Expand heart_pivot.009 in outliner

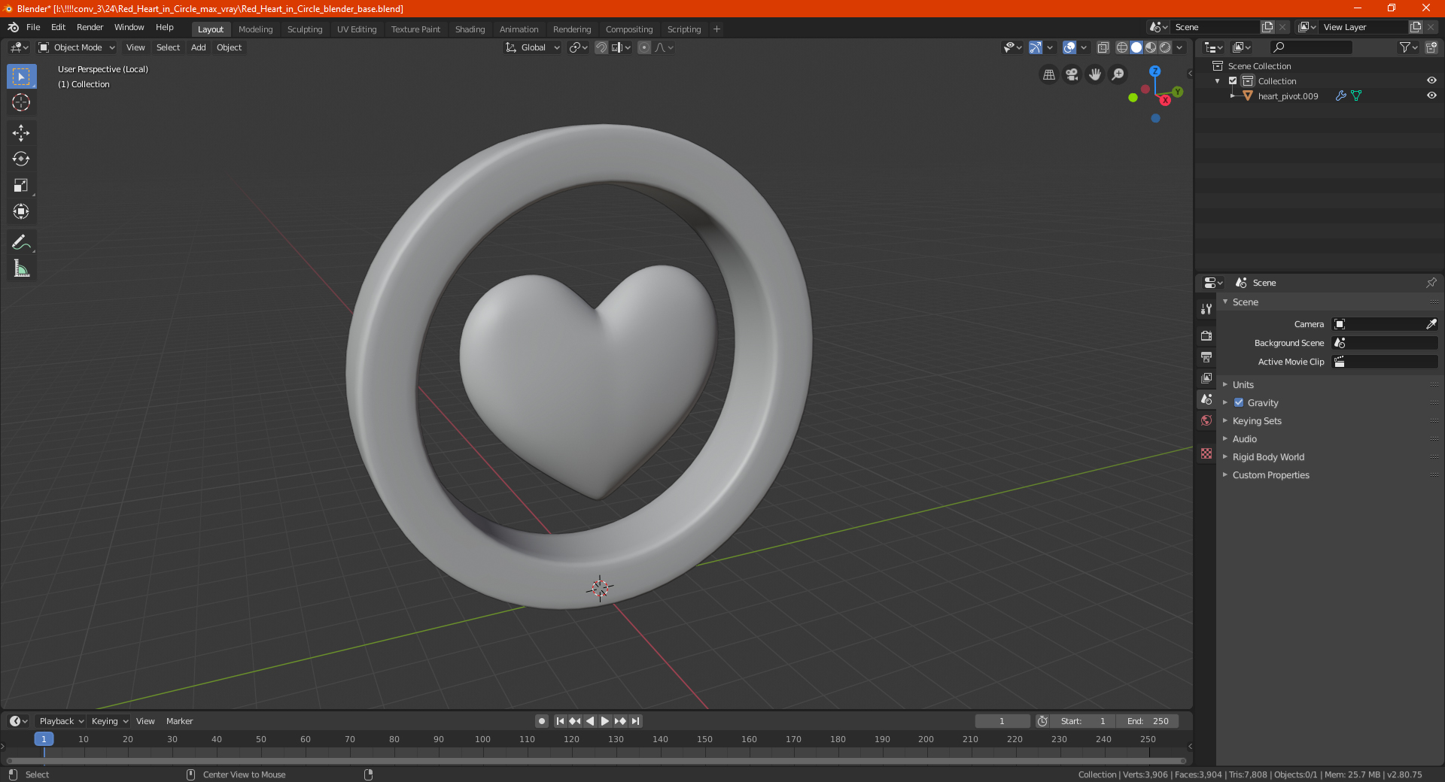point(1232,96)
